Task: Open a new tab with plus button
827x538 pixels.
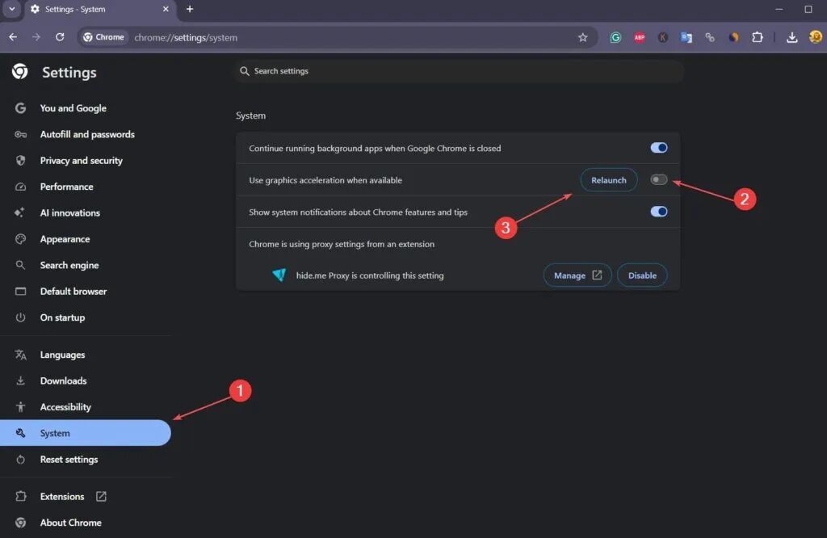Action: coord(190,9)
